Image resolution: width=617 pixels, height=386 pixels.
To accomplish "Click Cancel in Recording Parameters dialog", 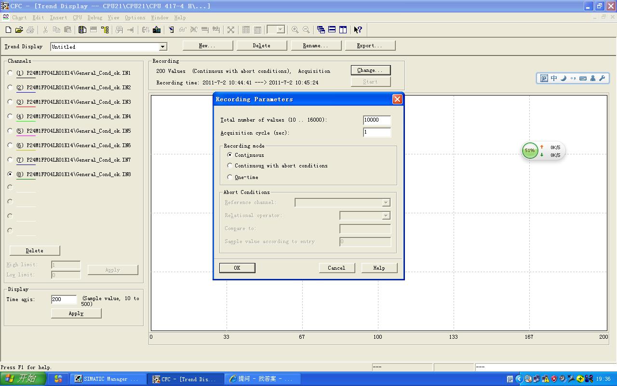I will [336, 268].
